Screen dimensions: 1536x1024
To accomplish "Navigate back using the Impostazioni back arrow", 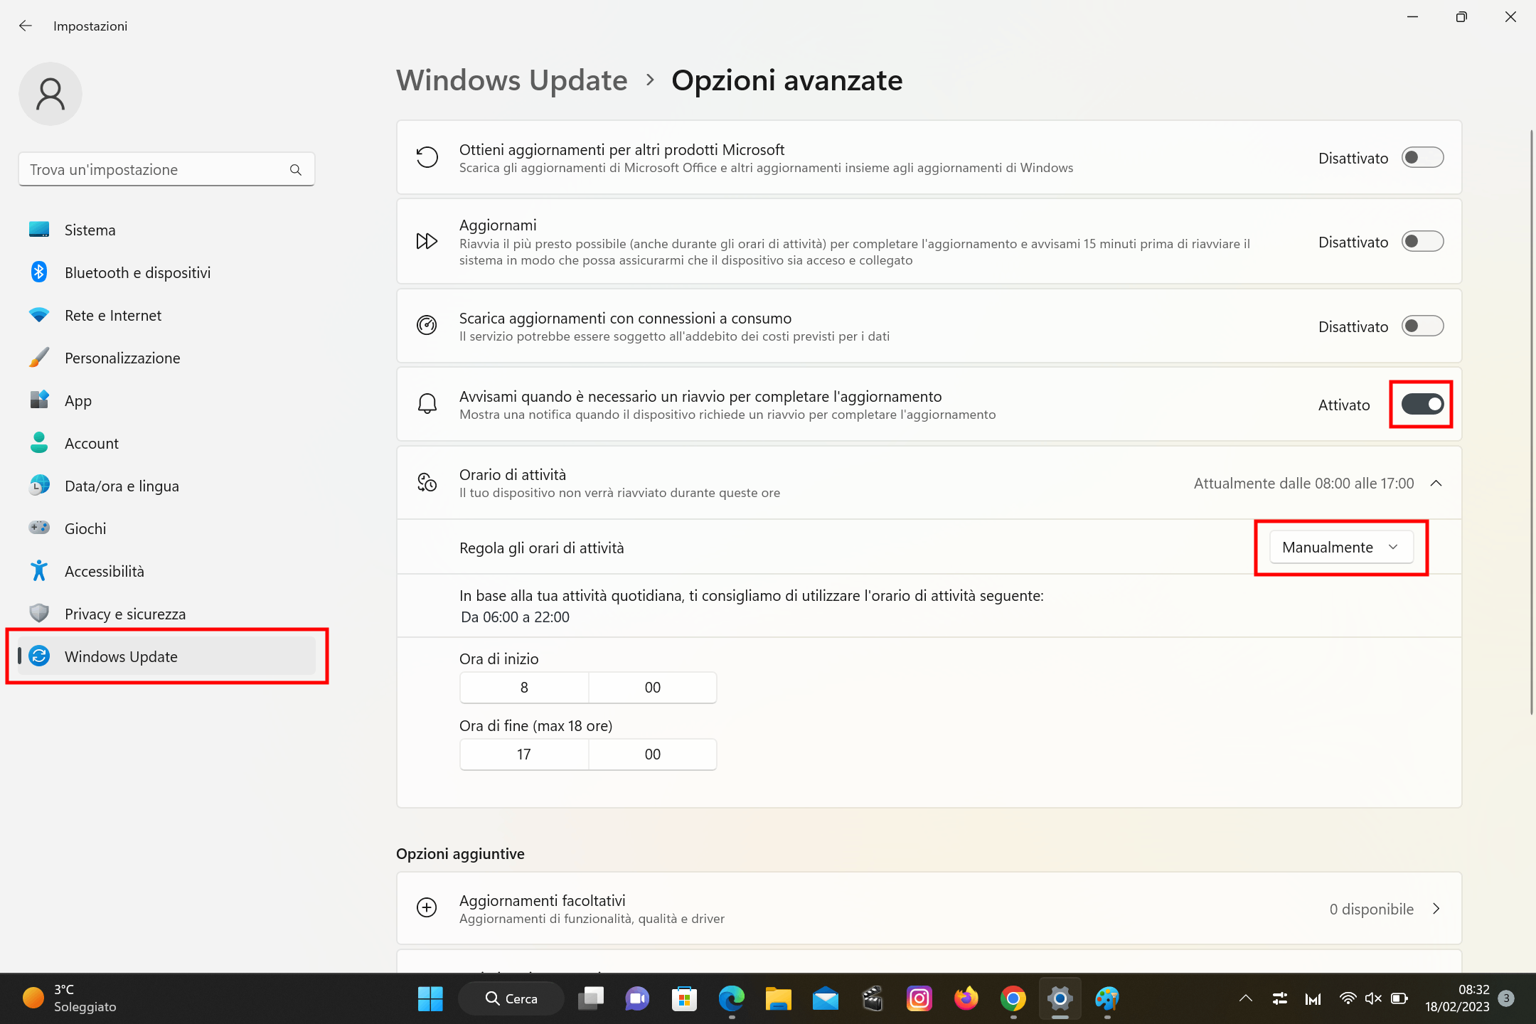I will point(26,26).
